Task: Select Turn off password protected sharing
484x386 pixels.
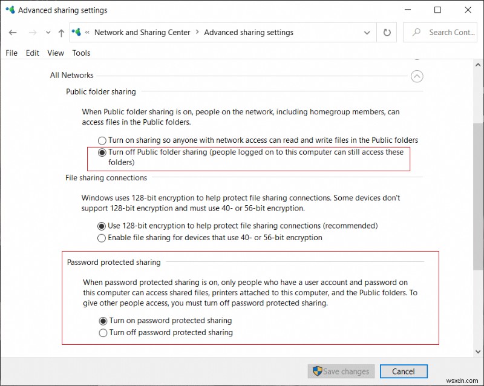Action: pos(166,333)
